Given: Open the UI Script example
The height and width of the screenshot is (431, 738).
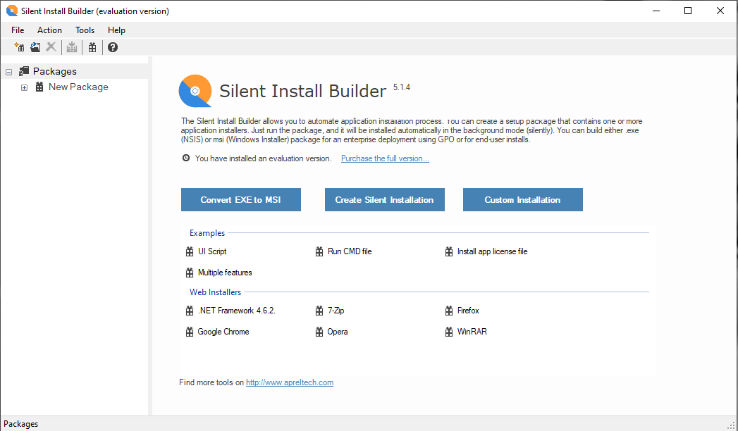Looking at the screenshot, I should [x=211, y=251].
